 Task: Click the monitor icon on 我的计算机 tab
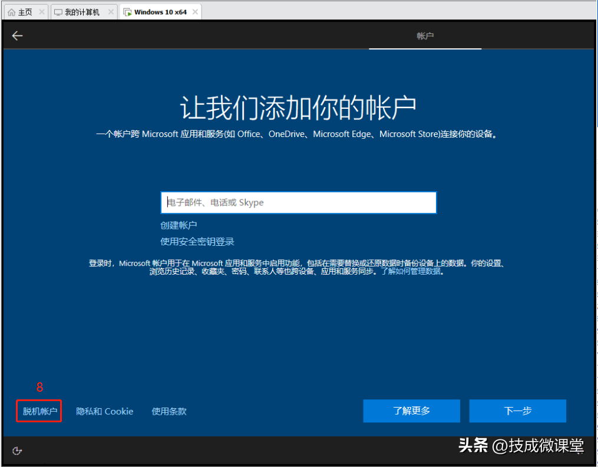click(x=58, y=12)
